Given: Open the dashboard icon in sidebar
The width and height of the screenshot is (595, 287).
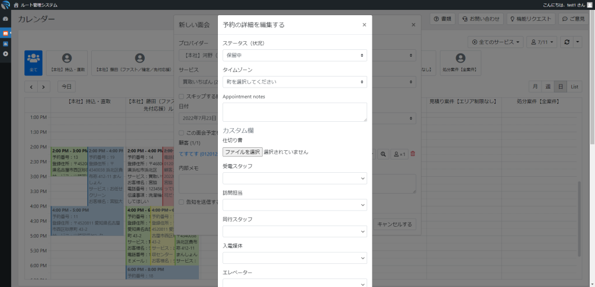Looking at the screenshot, I should [x=5, y=19].
